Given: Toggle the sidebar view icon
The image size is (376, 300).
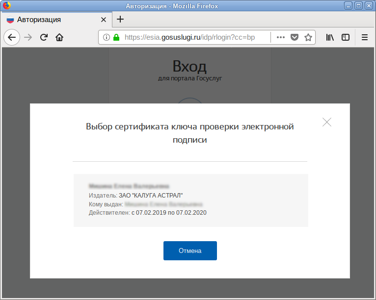Looking at the screenshot, I should pyautogui.click(x=346, y=37).
